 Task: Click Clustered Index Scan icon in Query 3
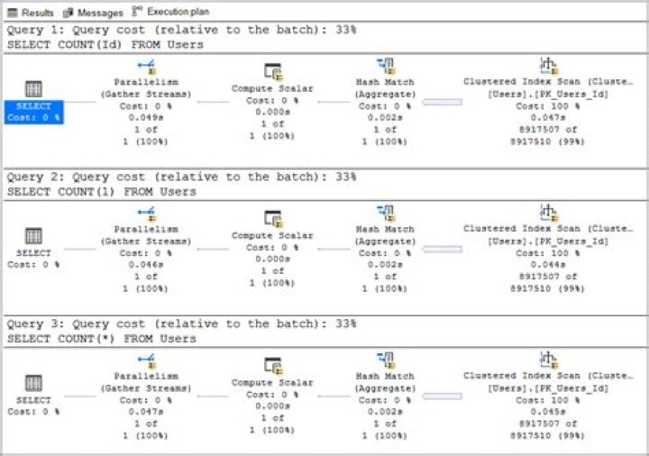(548, 360)
